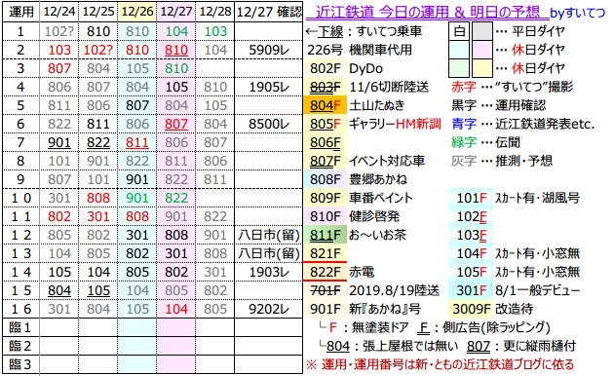The height and width of the screenshot is (376, 614).
Task: Click the 灰字 推測・予想 legend label
Action: (502, 161)
